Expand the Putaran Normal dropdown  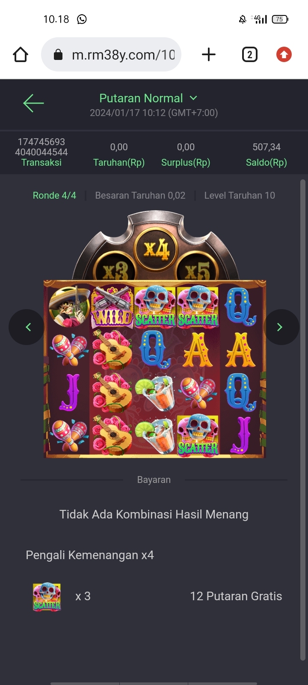pyautogui.click(x=148, y=98)
